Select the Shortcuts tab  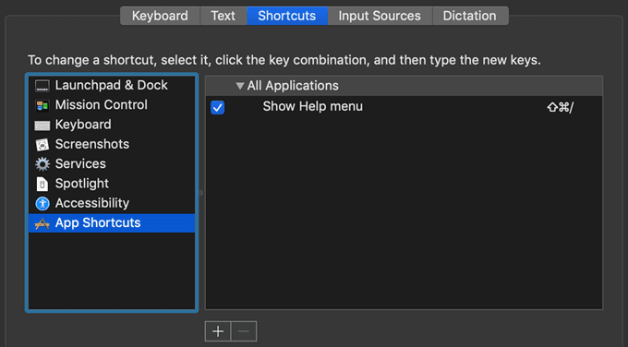[287, 16]
